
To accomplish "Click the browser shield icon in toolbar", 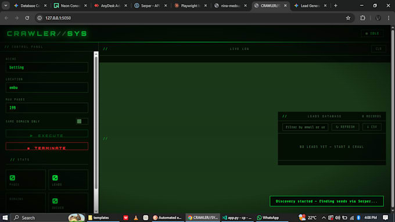I will click(x=378, y=18).
